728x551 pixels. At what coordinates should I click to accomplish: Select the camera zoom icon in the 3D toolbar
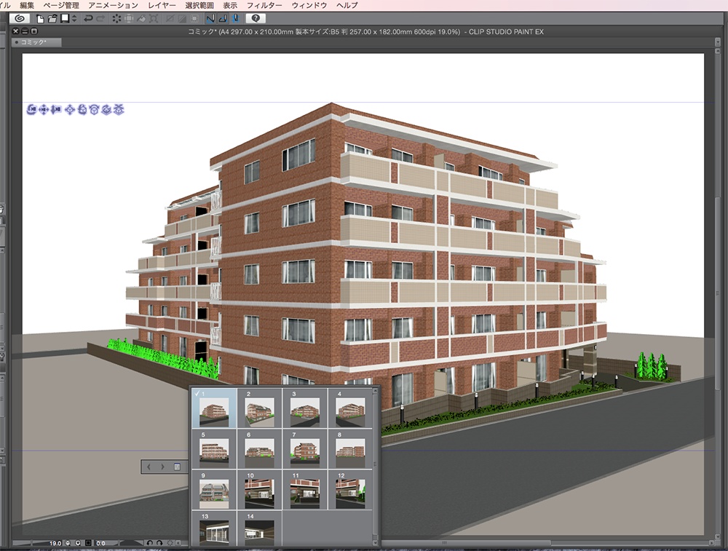coord(55,110)
